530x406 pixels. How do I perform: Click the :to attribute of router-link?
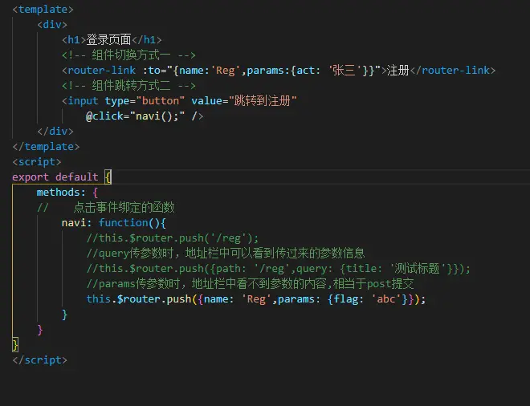(x=154, y=71)
